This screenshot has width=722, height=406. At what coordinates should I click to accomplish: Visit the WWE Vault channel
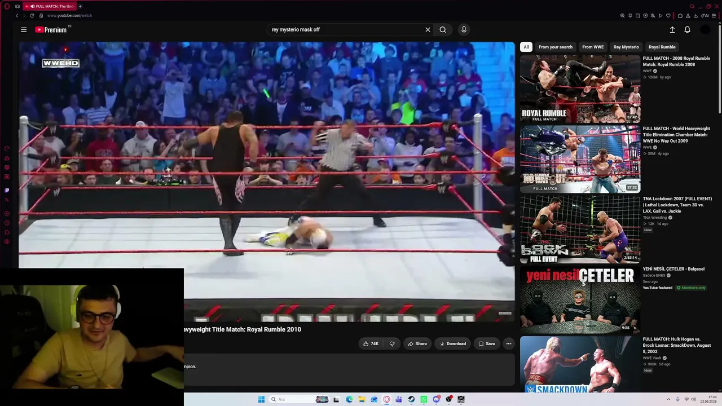pos(652,358)
